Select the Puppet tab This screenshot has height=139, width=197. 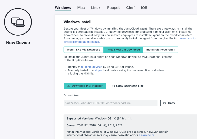tap(113, 8)
